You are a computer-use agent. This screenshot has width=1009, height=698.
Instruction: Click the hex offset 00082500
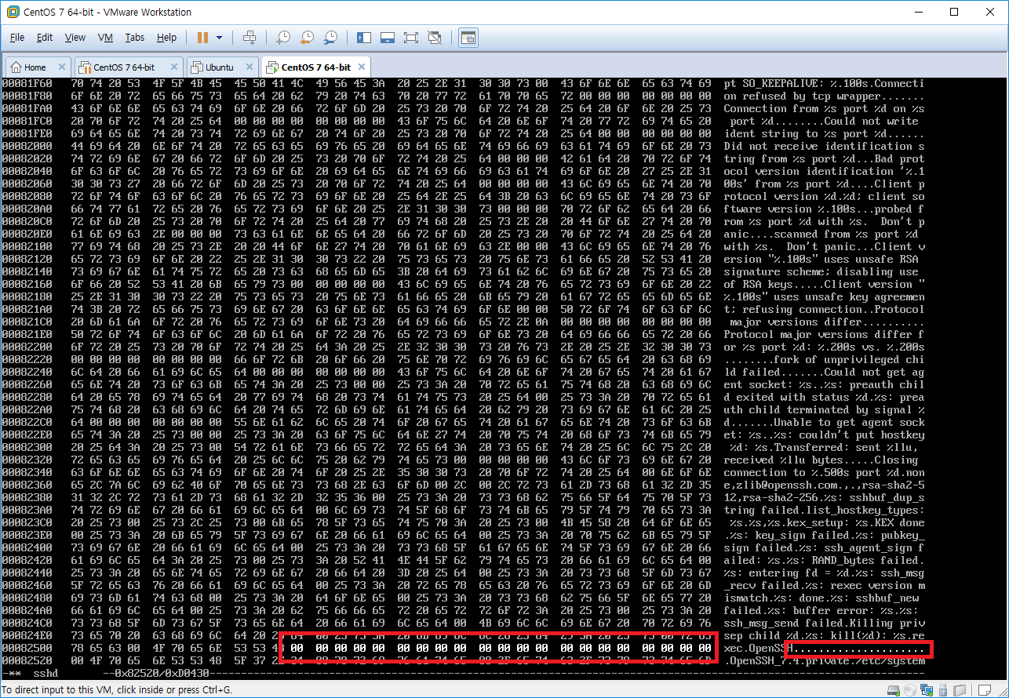(x=27, y=649)
